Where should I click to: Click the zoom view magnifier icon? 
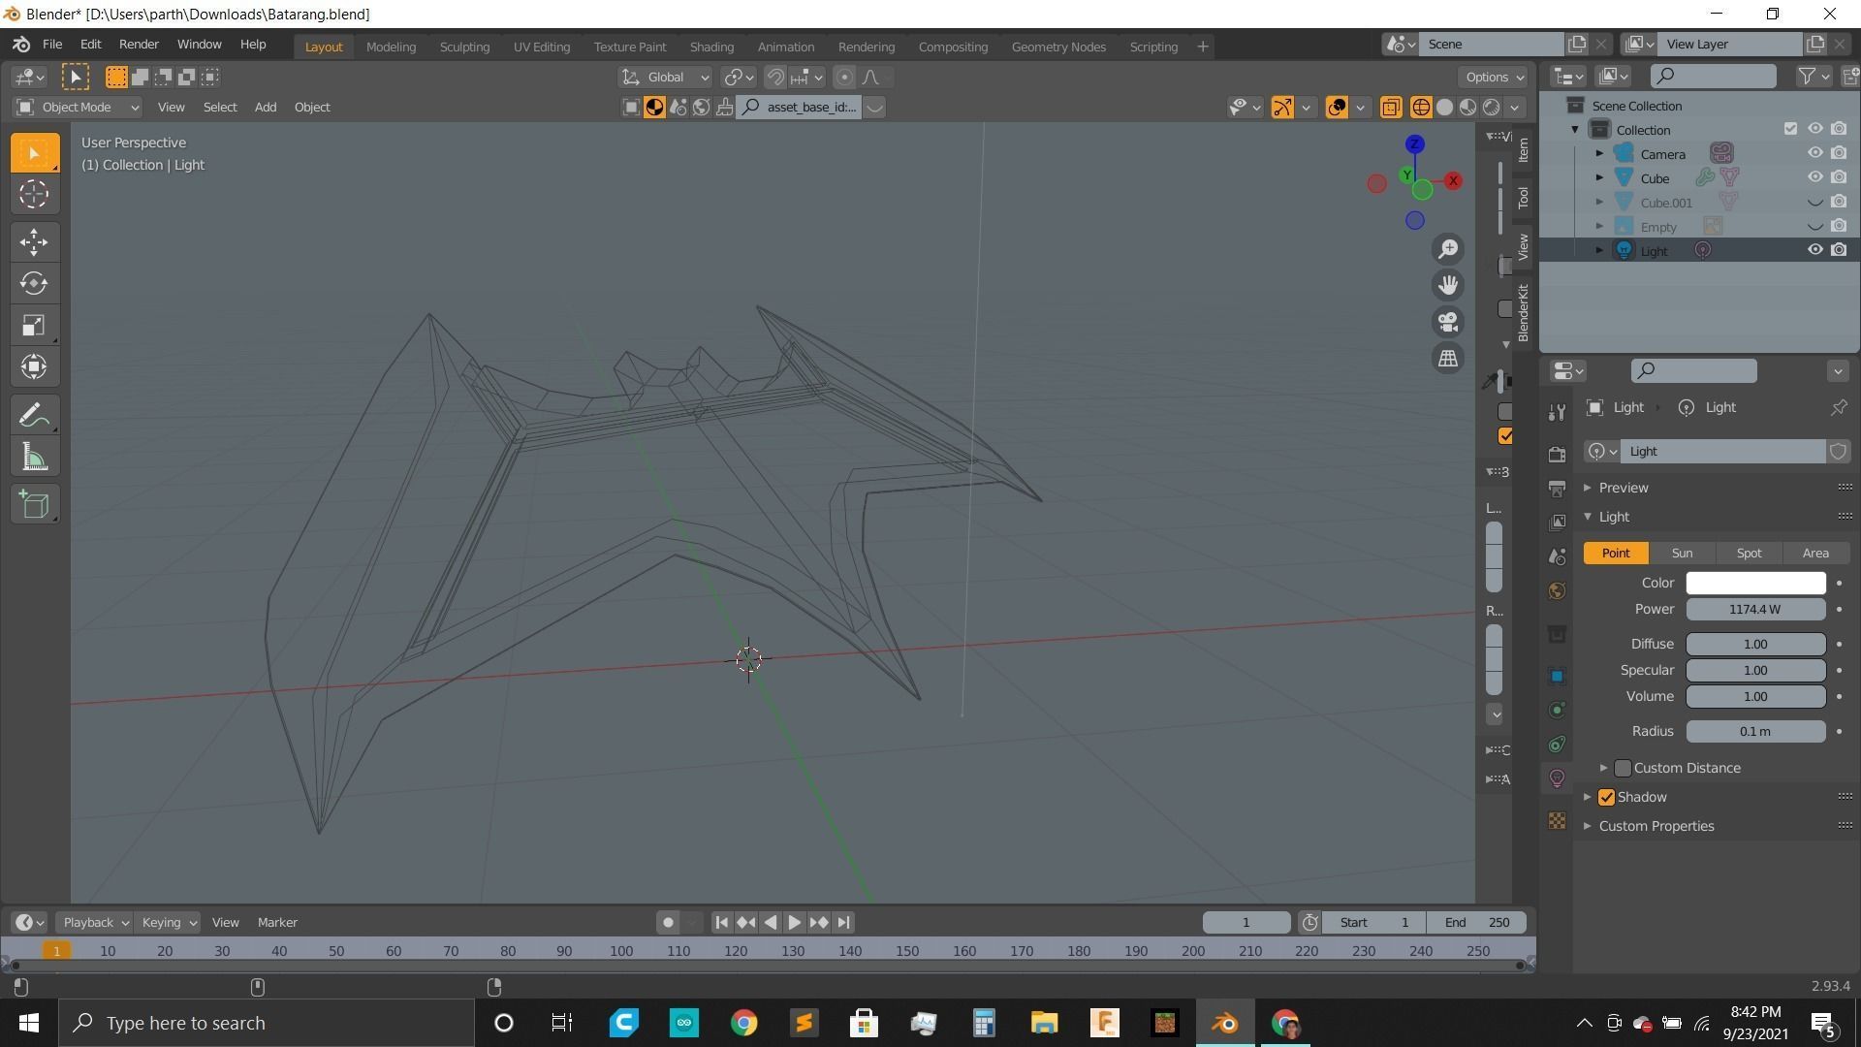pyautogui.click(x=1448, y=249)
